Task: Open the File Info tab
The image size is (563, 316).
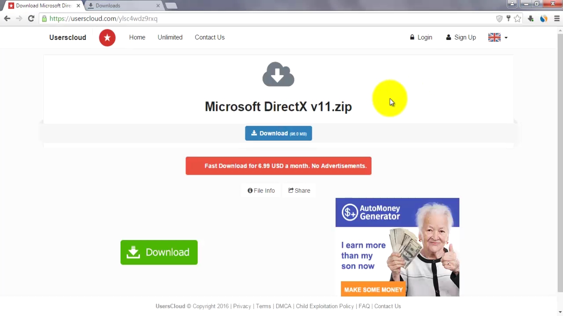Action: click(x=261, y=190)
